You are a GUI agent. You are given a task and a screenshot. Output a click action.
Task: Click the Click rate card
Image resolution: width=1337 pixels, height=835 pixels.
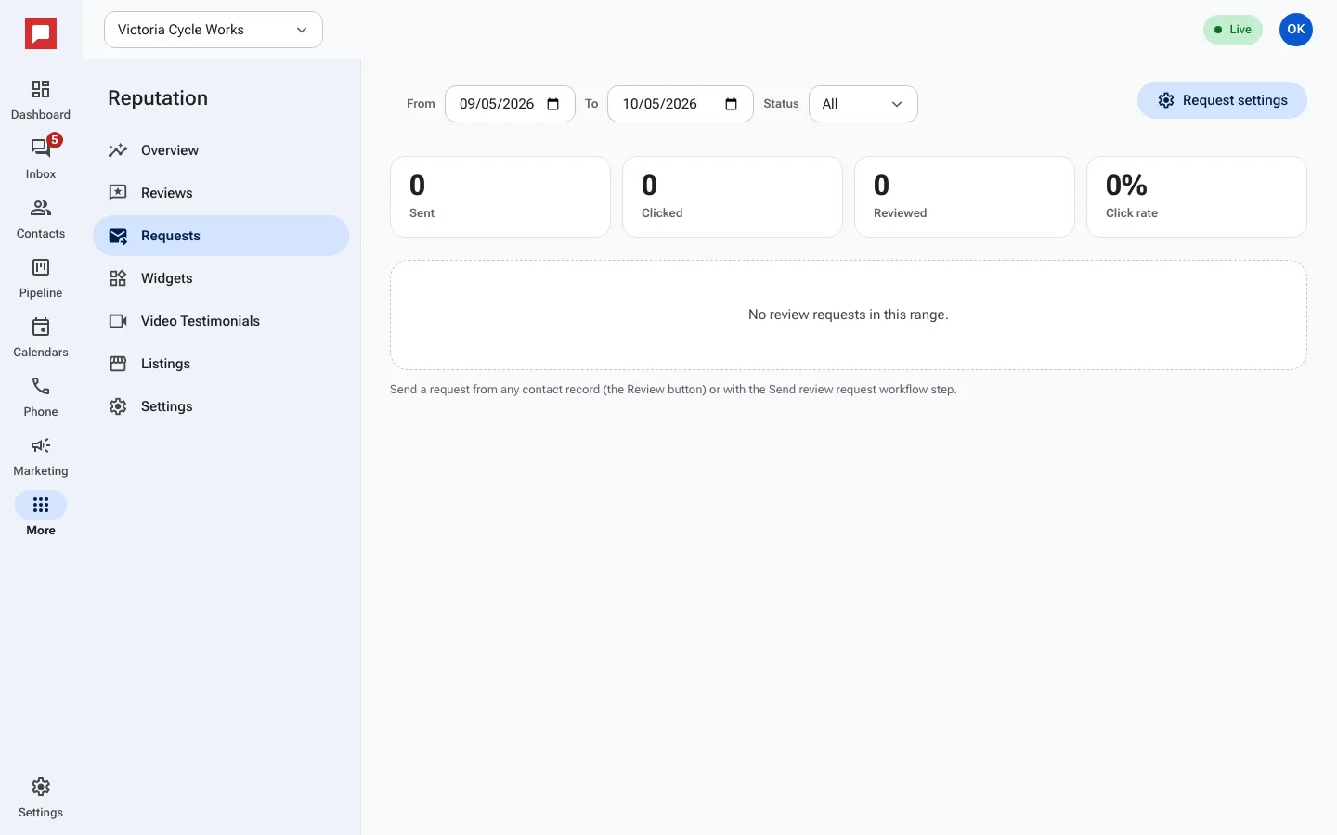1197,197
